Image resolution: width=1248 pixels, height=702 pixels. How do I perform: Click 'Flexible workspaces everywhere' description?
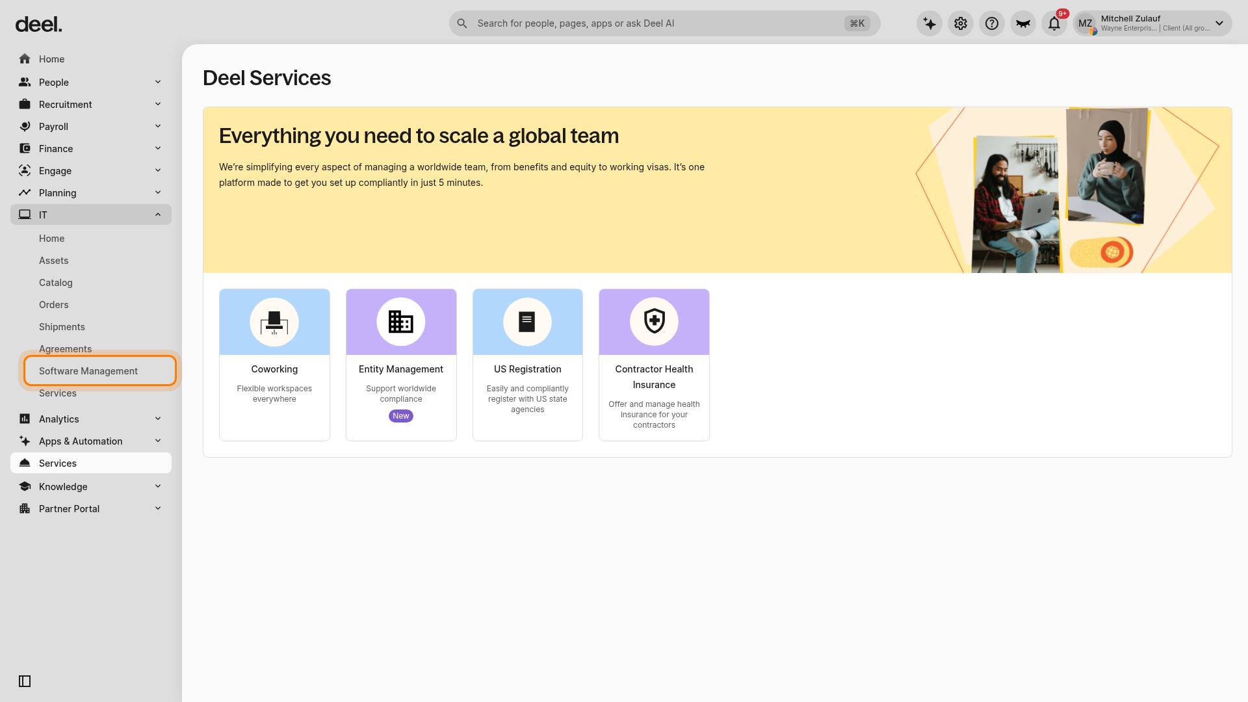274,394
